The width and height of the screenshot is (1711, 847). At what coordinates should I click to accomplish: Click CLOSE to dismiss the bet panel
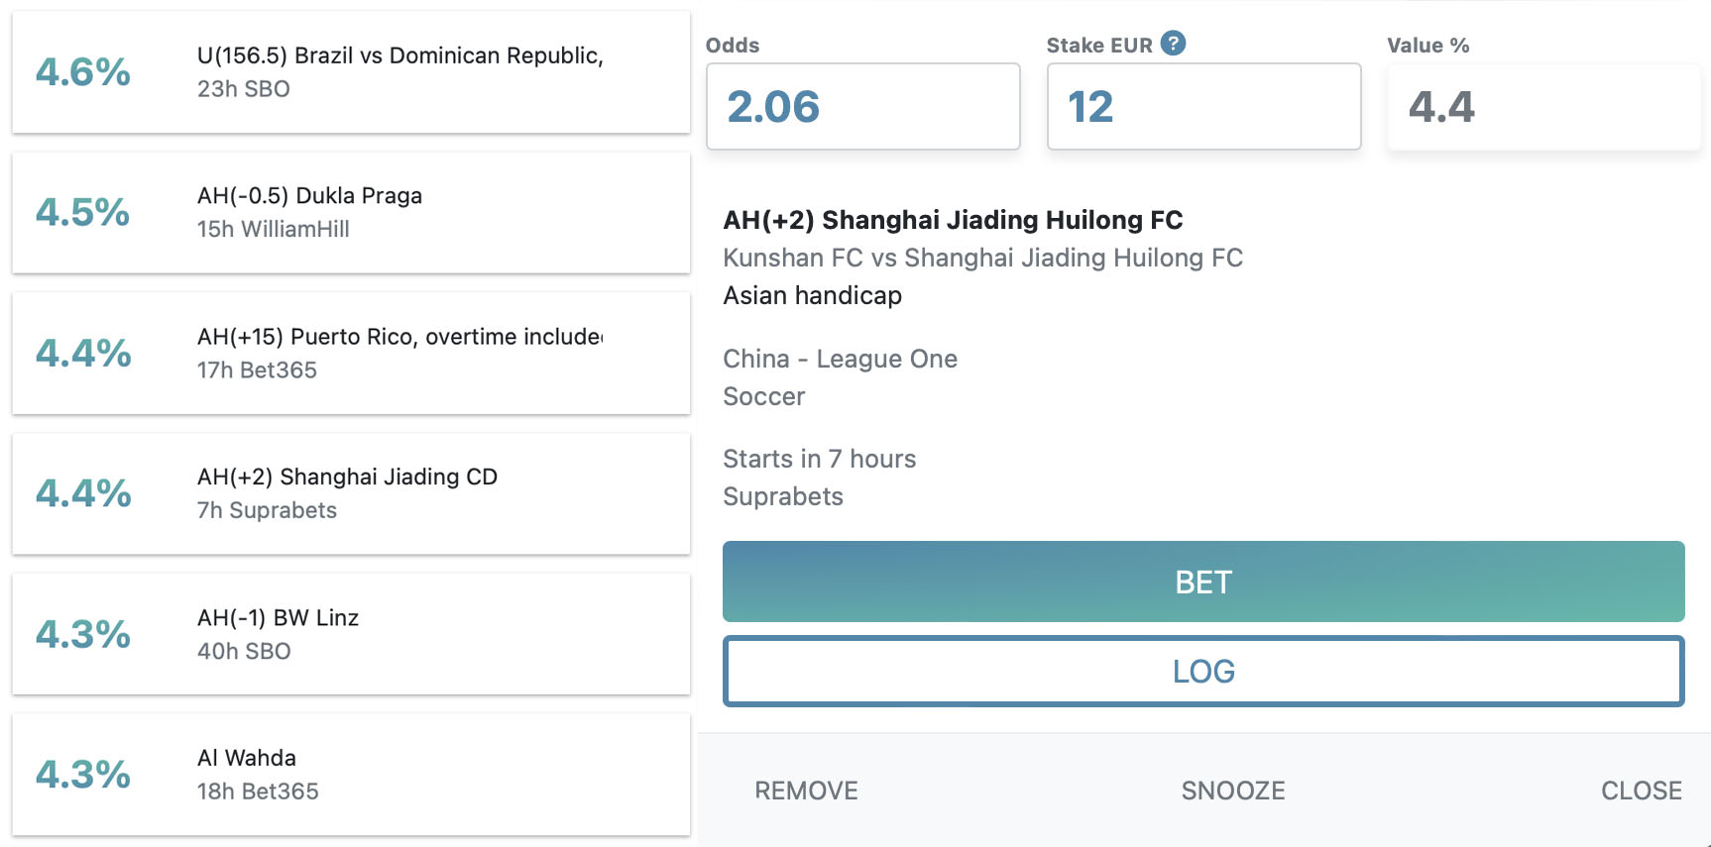click(1641, 791)
